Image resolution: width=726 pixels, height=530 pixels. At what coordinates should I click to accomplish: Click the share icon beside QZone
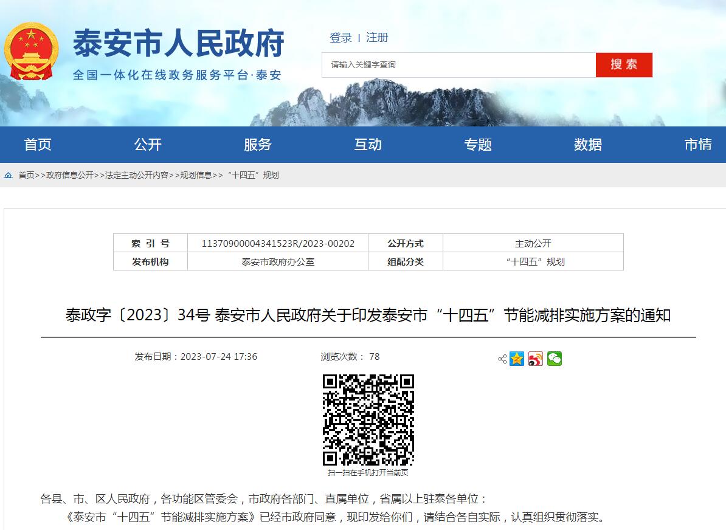pos(502,359)
